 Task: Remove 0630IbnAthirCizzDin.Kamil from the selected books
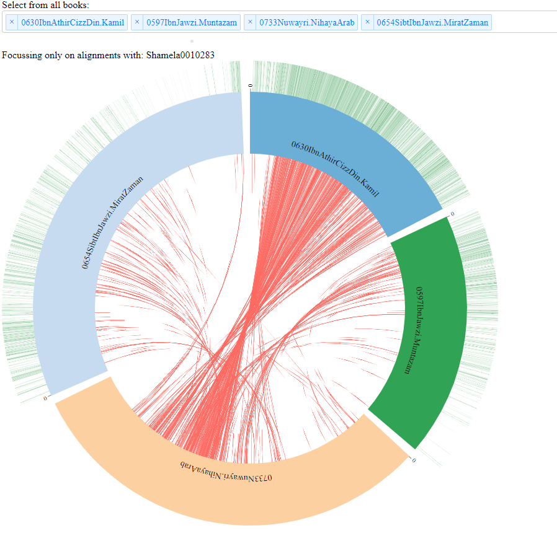click(11, 22)
